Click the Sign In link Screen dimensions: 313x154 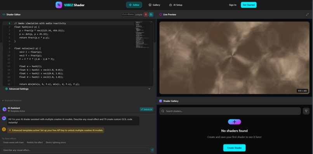pyautogui.click(x=233, y=5)
